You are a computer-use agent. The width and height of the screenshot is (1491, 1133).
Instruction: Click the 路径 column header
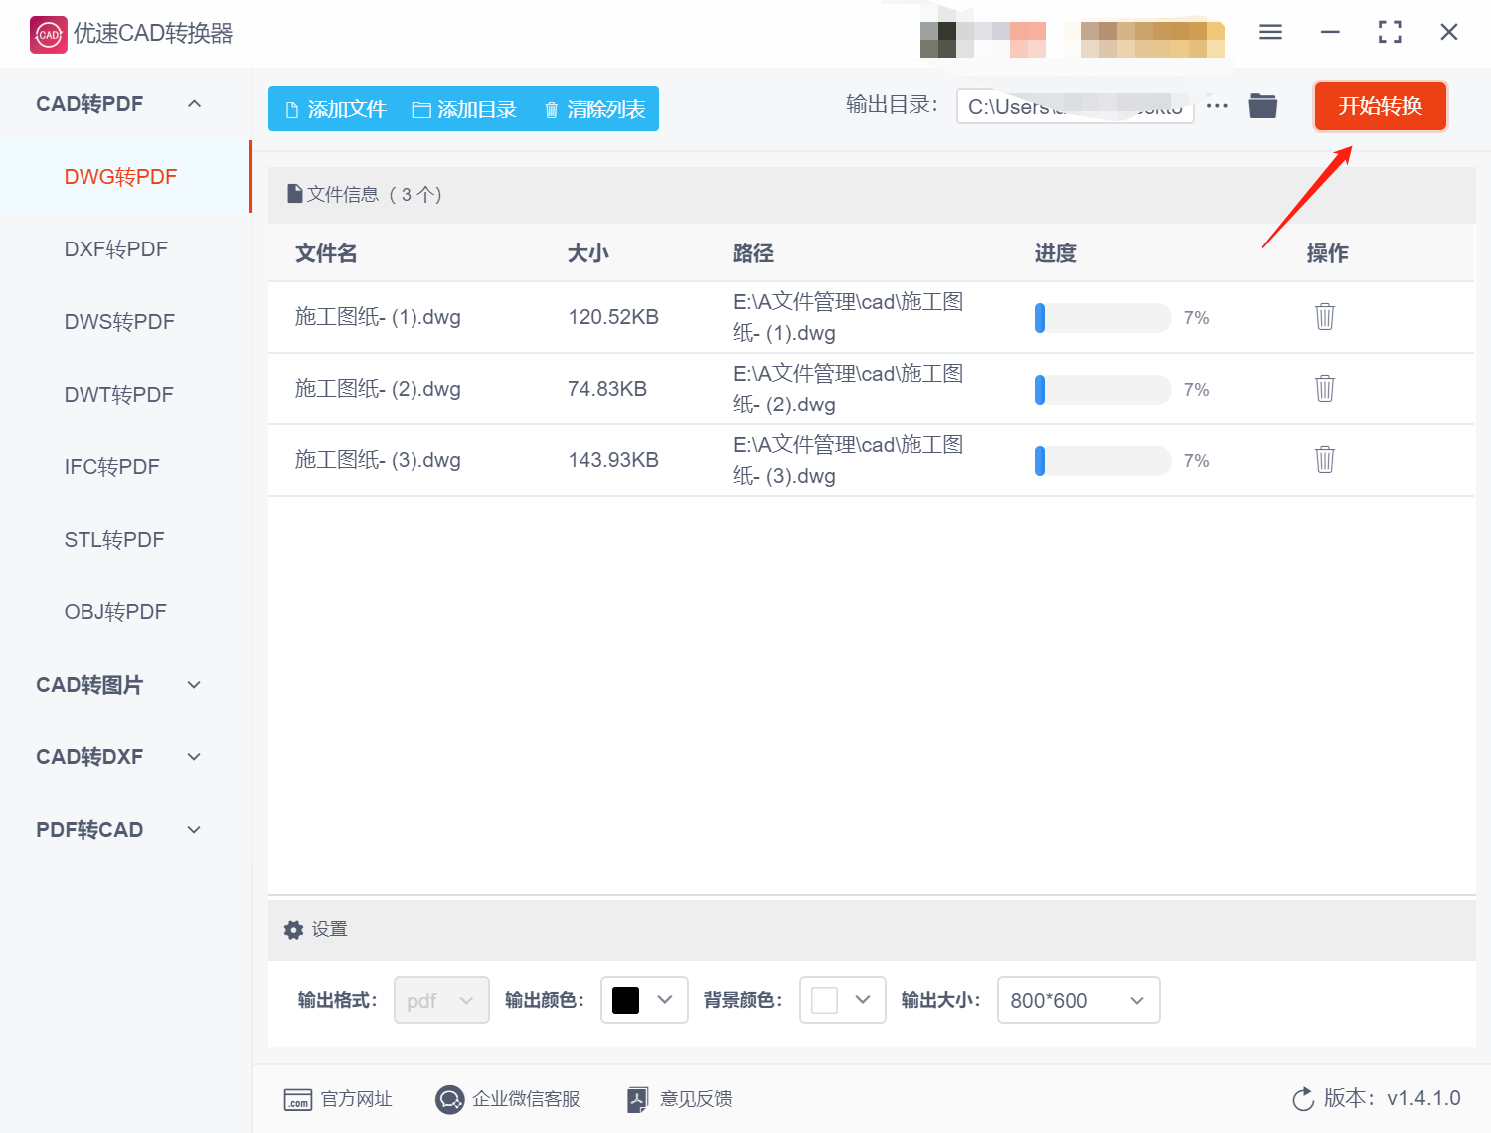(752, 253)
